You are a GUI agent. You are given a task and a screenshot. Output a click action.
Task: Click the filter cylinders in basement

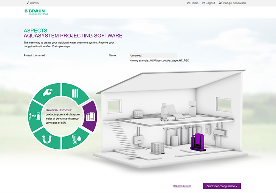pyautogui.click(x=180, y=136)
